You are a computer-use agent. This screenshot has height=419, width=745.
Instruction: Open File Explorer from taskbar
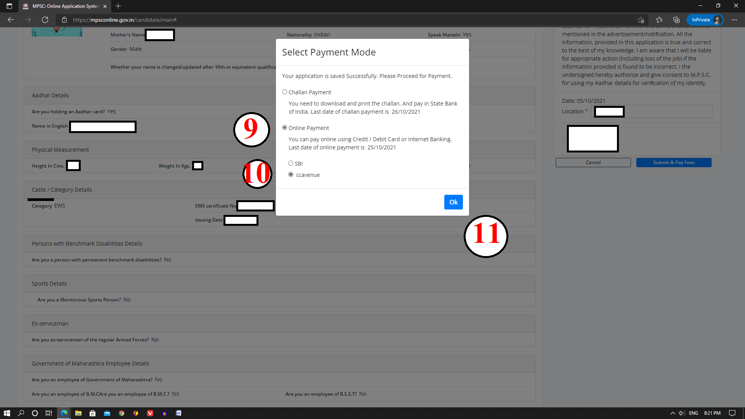click(78, 413)
